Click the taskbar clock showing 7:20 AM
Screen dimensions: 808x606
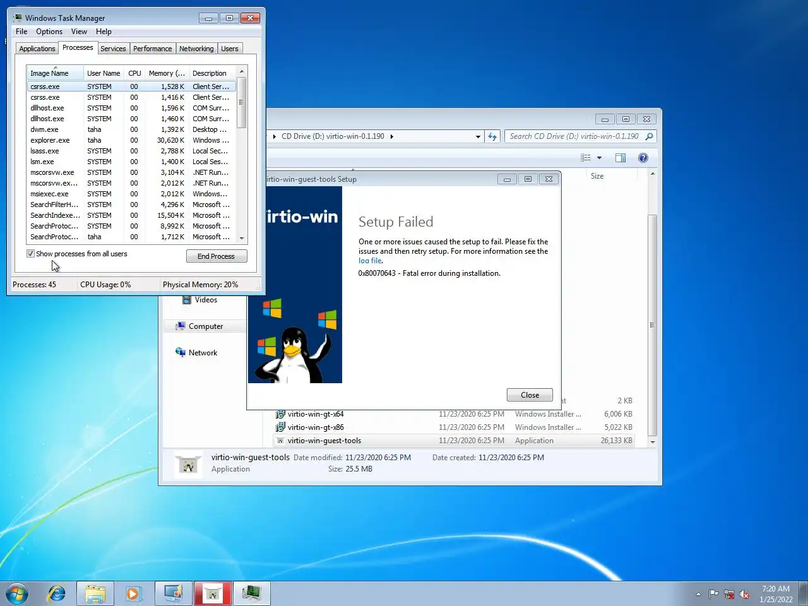776,594
